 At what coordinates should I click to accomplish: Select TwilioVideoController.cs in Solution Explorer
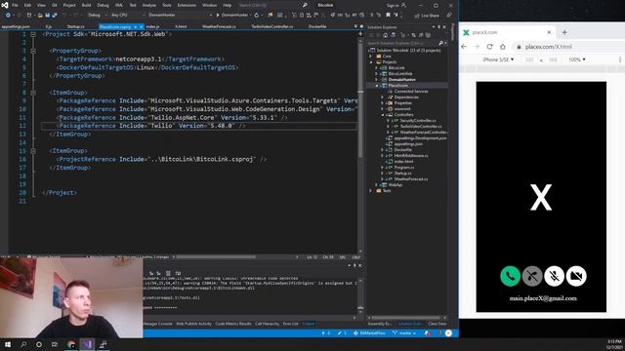[421, 126]
